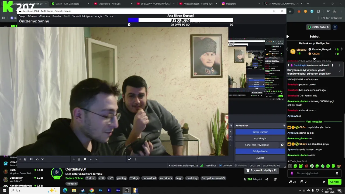This screenshot has height=194, width=345.
Task: Open Windows notification center
Action: pyautogui.click(x=340, y=190)
